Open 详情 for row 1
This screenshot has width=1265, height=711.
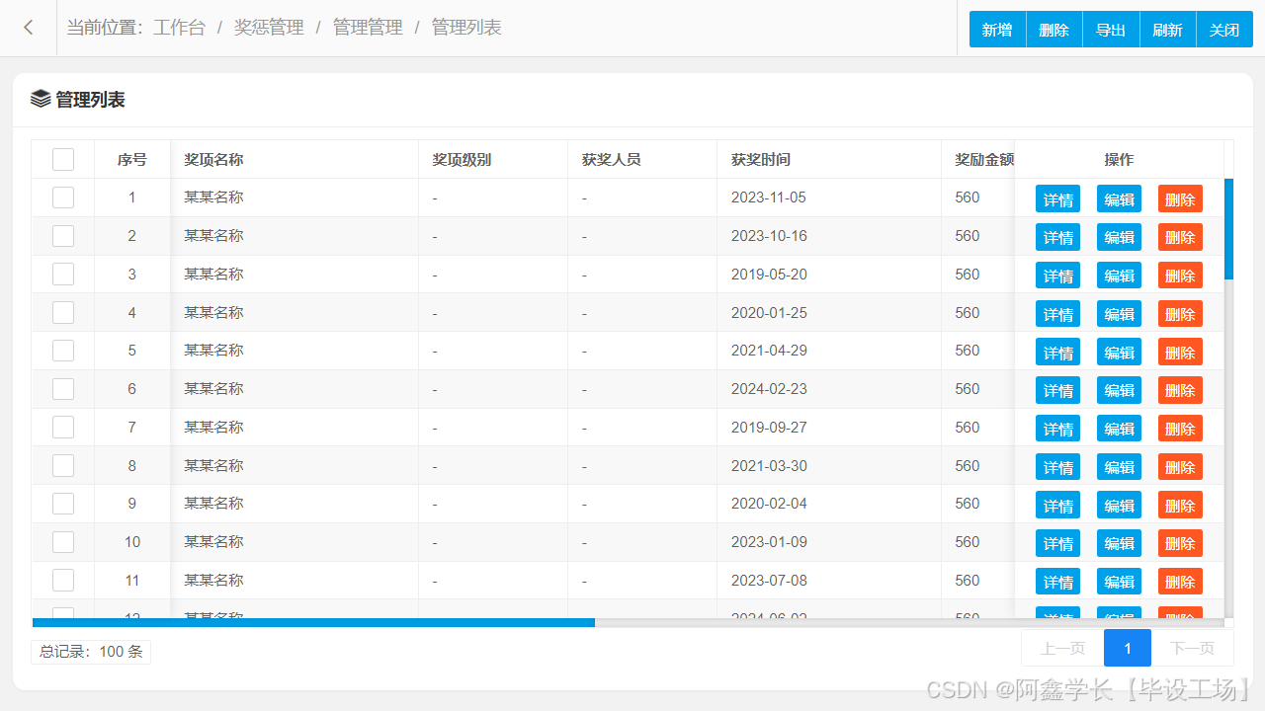tap(1057, 198)
